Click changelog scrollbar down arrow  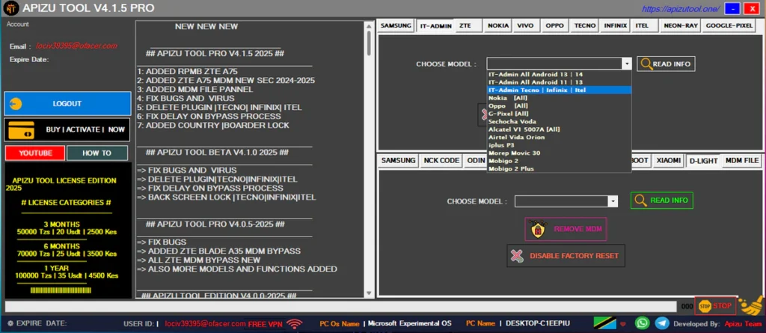click(369, 293)
